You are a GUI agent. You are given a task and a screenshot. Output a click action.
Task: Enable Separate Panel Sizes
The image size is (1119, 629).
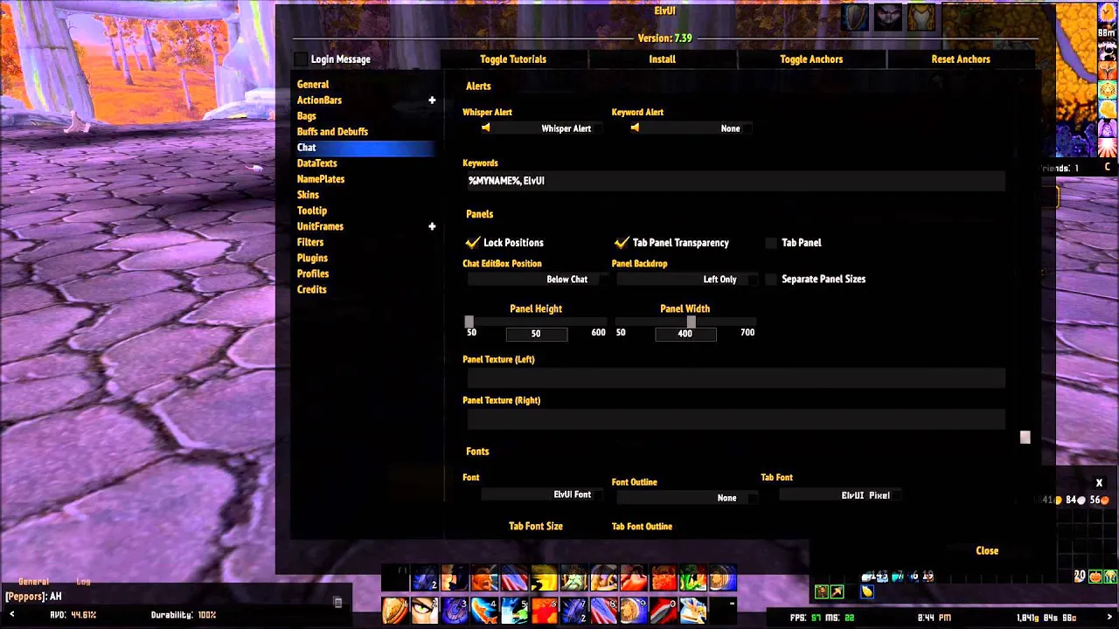pyautogui.click(x=770, y=280)
